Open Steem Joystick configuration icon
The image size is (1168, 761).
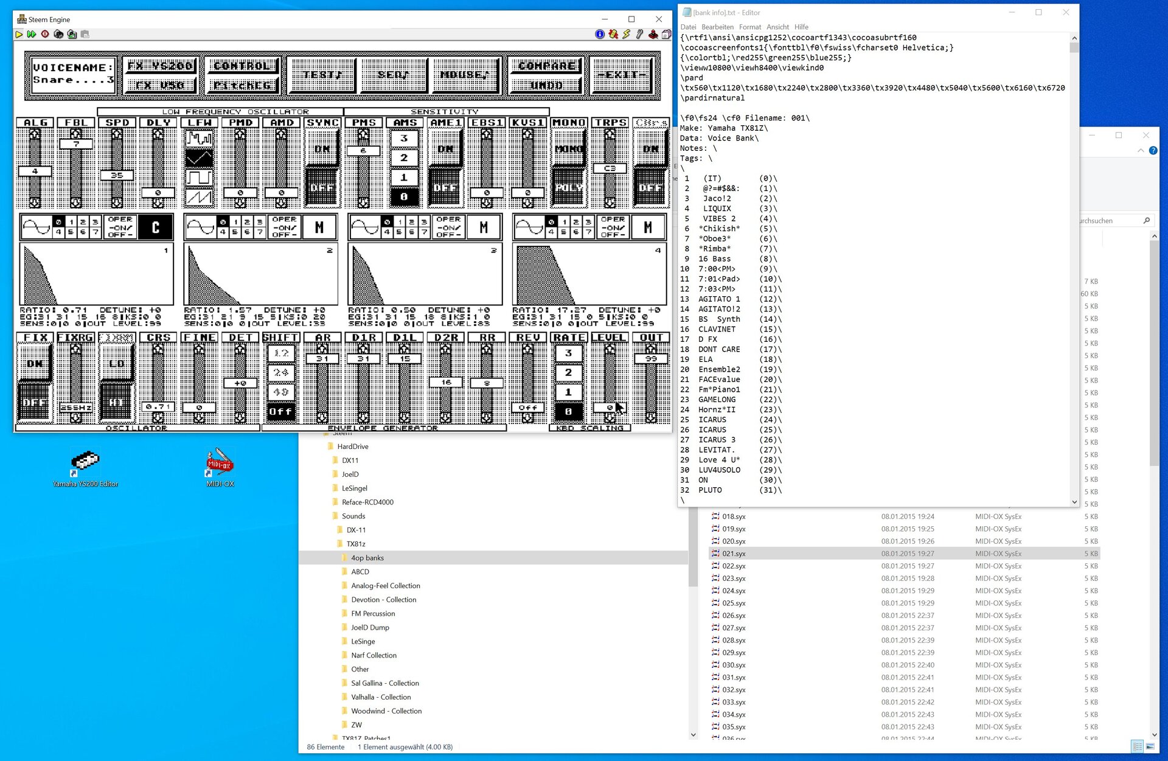click(653, 35)
